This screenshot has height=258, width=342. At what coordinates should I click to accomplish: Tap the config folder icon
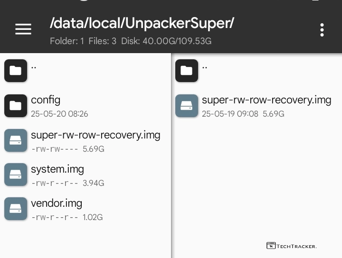tap(16, 106)
